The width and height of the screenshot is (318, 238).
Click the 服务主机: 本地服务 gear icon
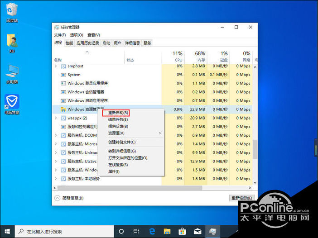point(63,179)
